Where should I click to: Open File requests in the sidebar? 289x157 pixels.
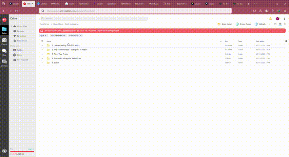[x=23, y=60]
